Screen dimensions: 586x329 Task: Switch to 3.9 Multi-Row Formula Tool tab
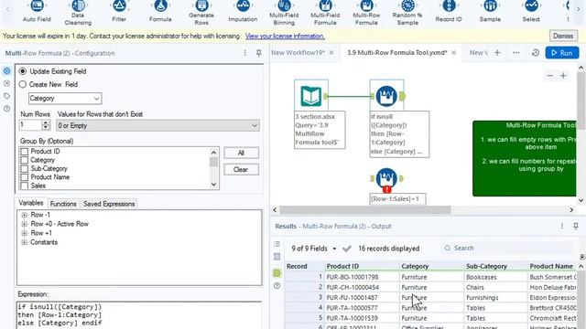[x=396, y=53]
